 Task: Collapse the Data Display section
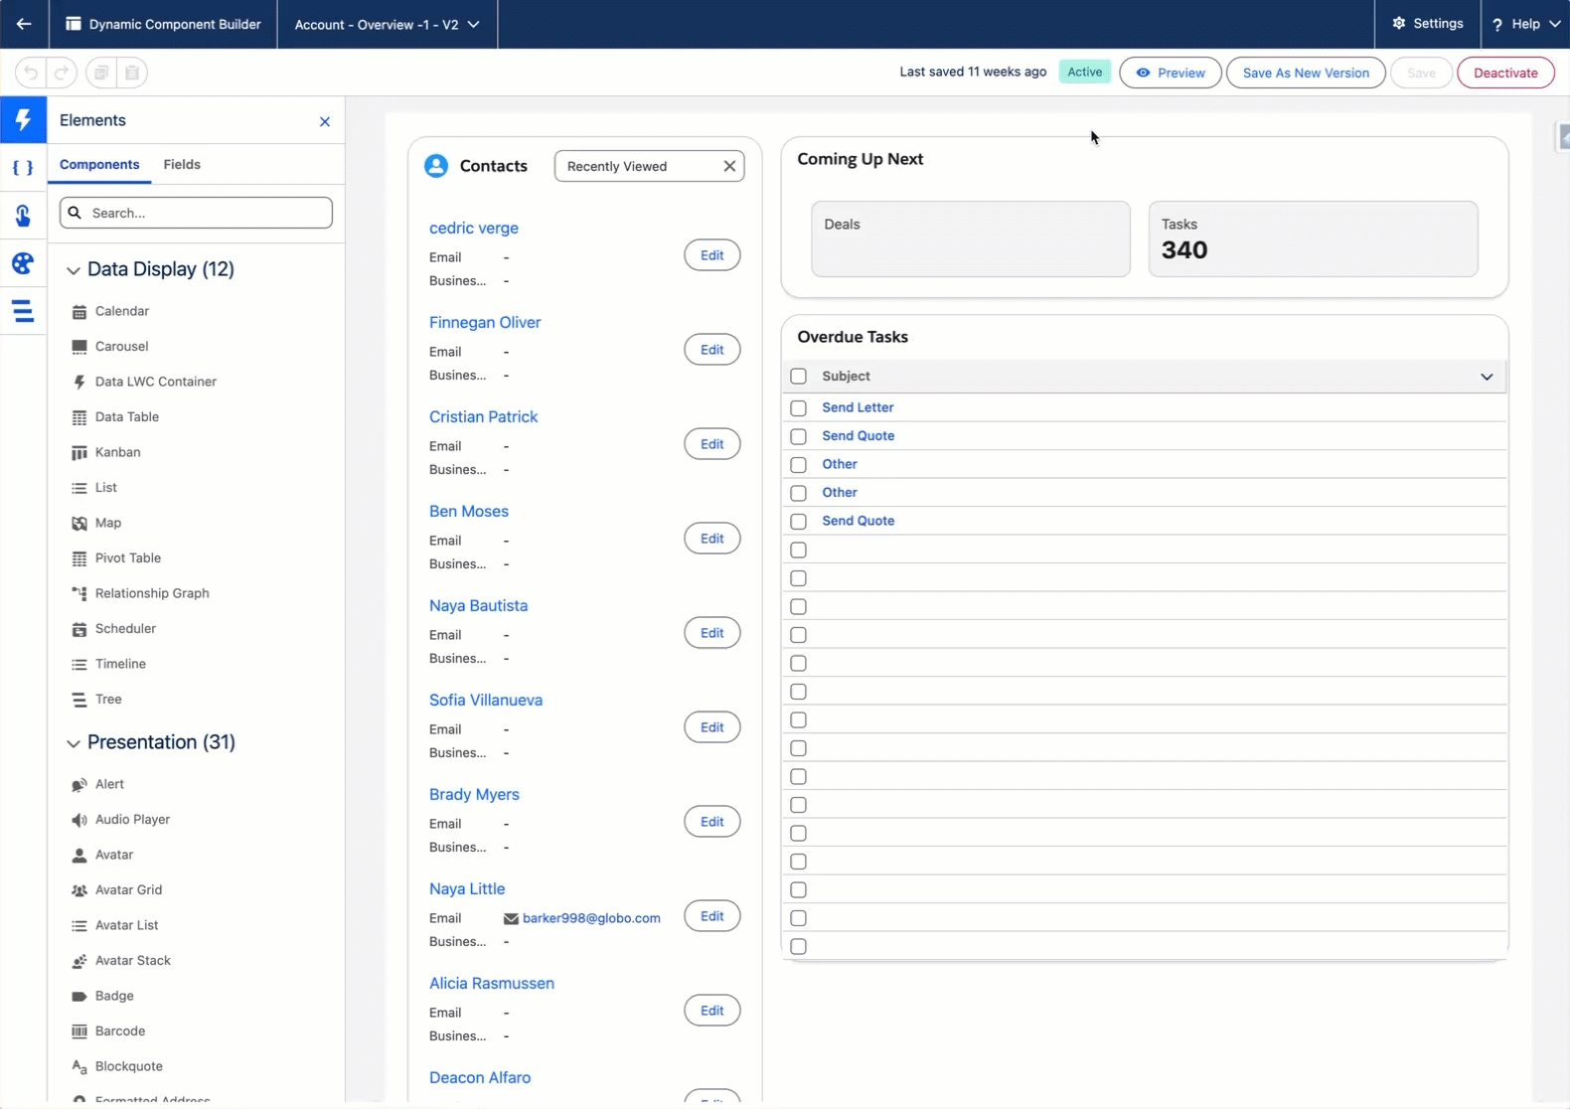tap(74, 270)
